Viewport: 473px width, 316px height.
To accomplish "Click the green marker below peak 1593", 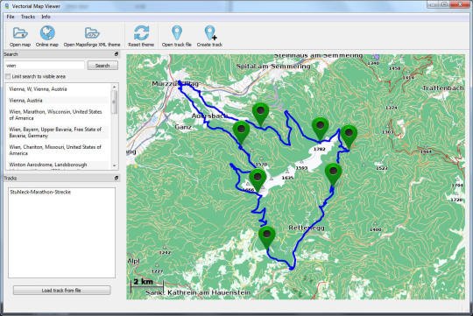I will pos(333,175).
